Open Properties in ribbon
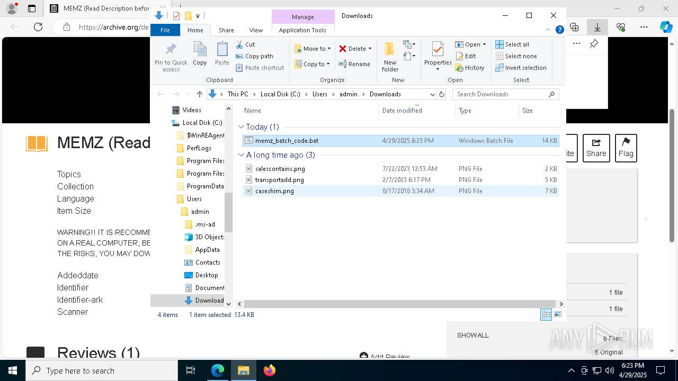 pyautogui.click(x=438, y=56)
